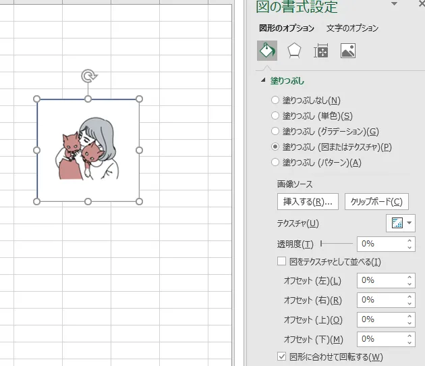Viewport: 425px width, 366px height.
Task: Click the オフセット (右) input field
Action: 381,300
